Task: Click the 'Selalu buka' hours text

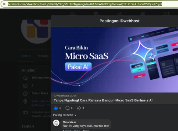Action: click(40, 93)
